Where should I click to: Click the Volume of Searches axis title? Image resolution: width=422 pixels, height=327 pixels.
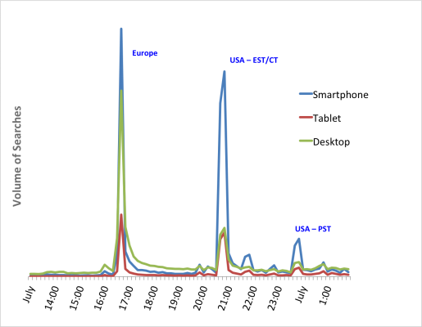[x=17, y=156]
